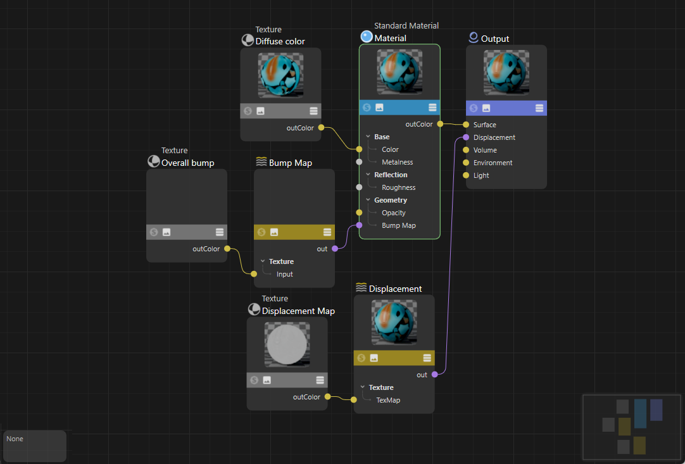This screenshot has height=464, width=685.
Task: Click the solo icon on Diffuse color node
Action: pyautogui.click(x=249, y=111)
